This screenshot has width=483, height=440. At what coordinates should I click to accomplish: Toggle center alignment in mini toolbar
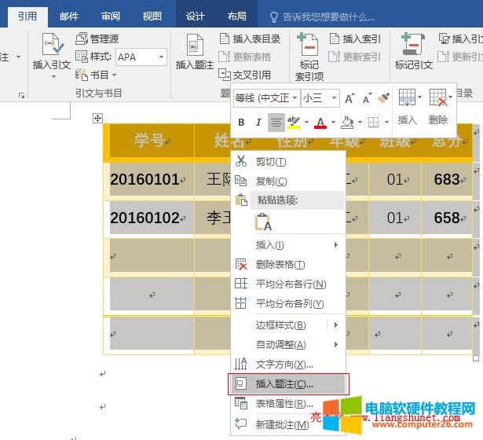[x=276, y=123]
